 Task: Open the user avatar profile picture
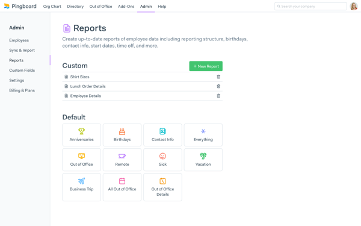tap(353, 6)
